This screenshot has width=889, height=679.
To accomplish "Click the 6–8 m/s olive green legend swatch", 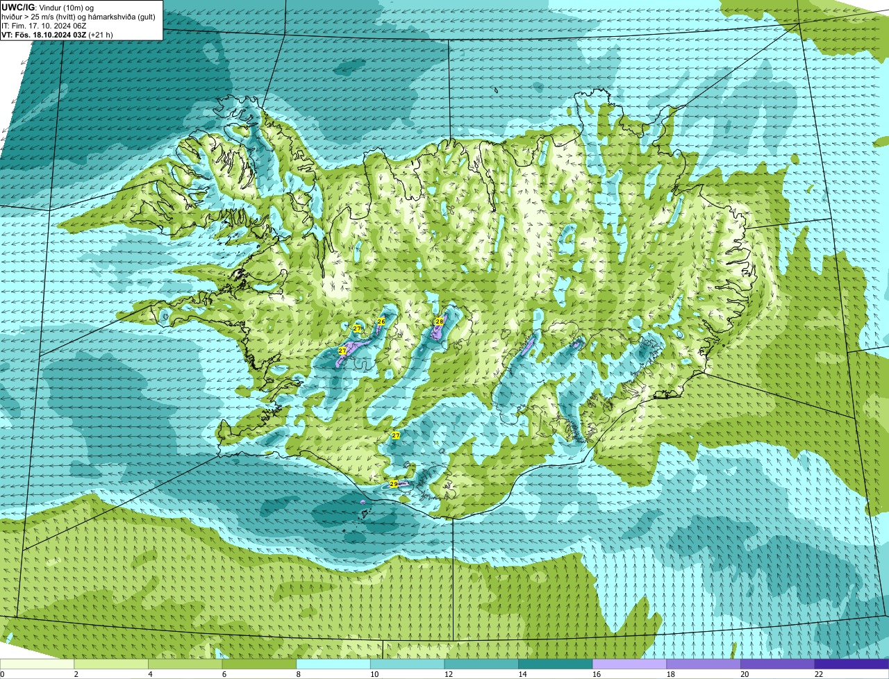I will click(x=259, y=664).
